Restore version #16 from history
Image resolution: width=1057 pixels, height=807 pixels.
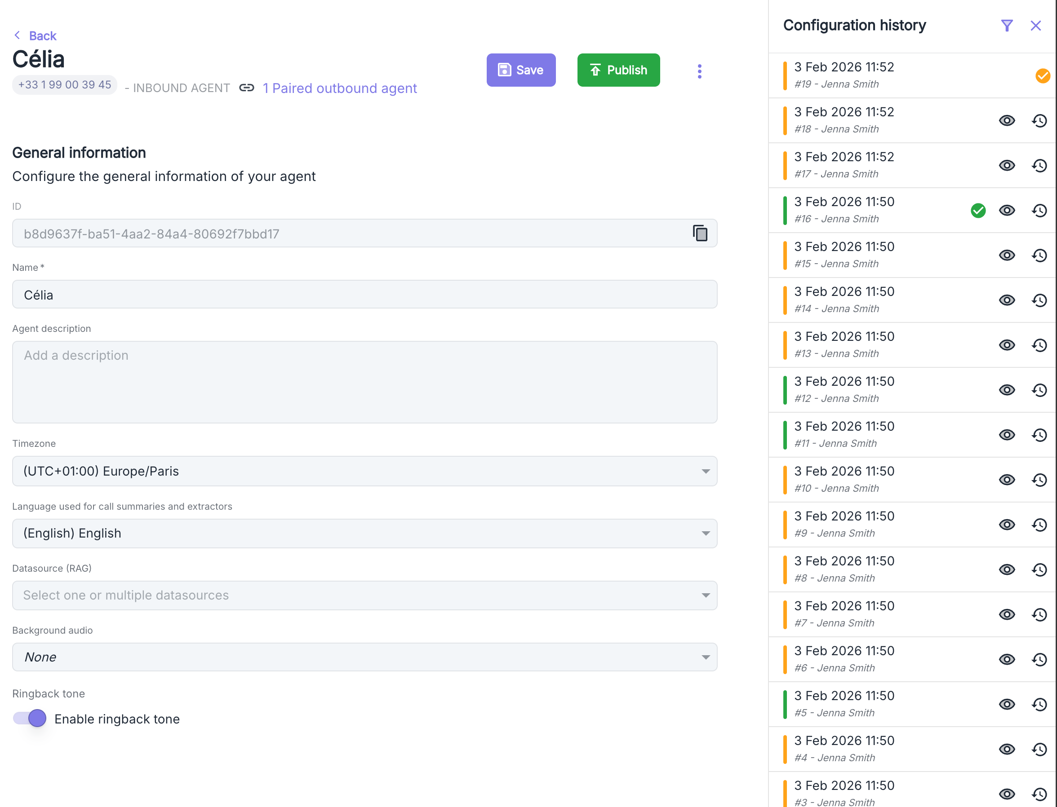click(x=1039, y=211)
